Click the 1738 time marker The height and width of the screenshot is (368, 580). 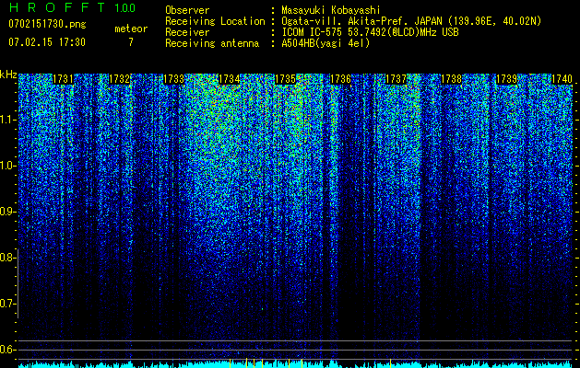[451, 79]
